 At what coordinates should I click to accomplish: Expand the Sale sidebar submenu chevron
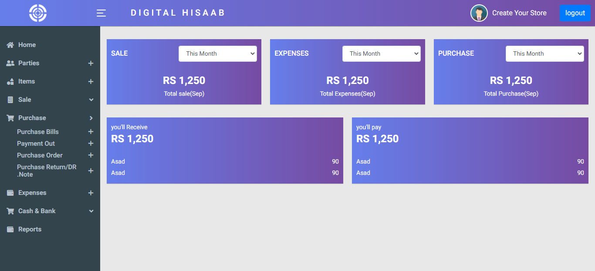(91, 100)
